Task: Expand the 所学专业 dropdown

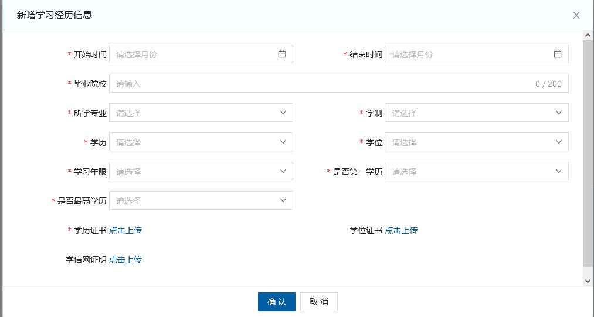Action: tap(201, 113)
